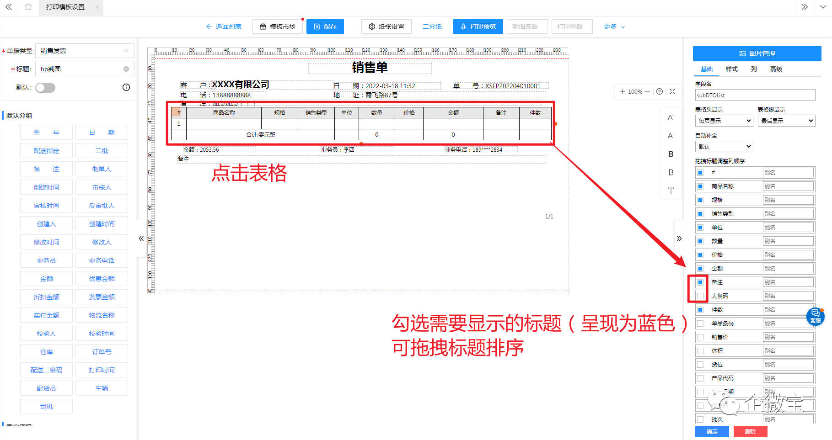This screenshot has height=440, width=832.
Task: Increase font size with A+ icon
Action: [671, 117]
